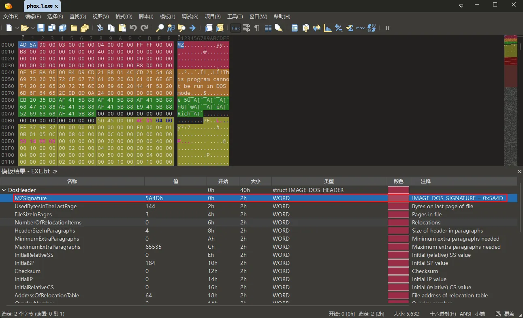Click the Cut scissors icon
The image size is (523, 318).
tap(100, 28)
